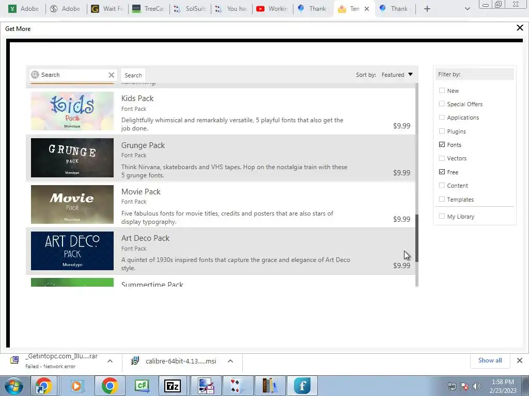Open Windows Start orb
Viewport: 529px width, 396px height.
coord(13,386)
